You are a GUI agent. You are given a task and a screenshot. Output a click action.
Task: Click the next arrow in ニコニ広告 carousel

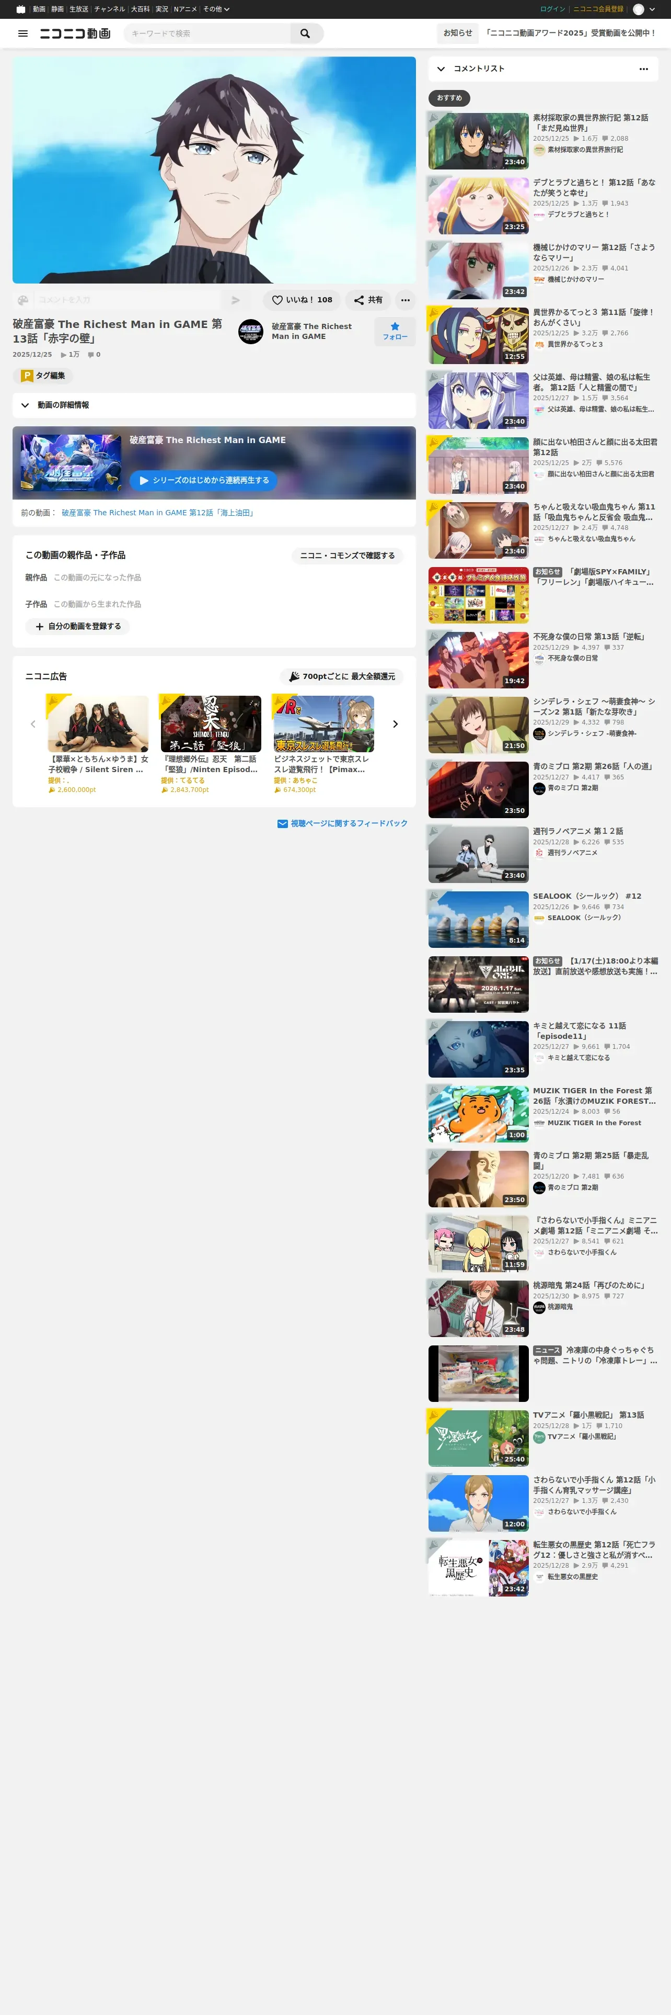pyautogui.click(x=395, y=725)
